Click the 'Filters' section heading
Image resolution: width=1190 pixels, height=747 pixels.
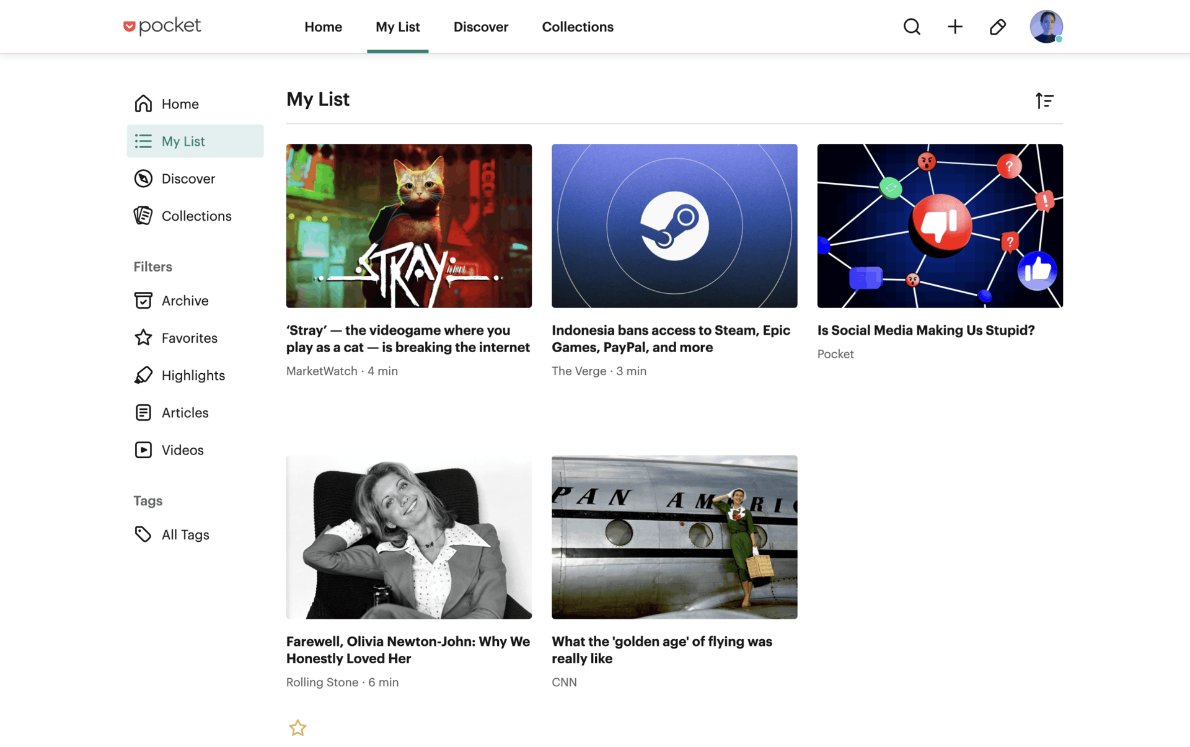point(153,267)
